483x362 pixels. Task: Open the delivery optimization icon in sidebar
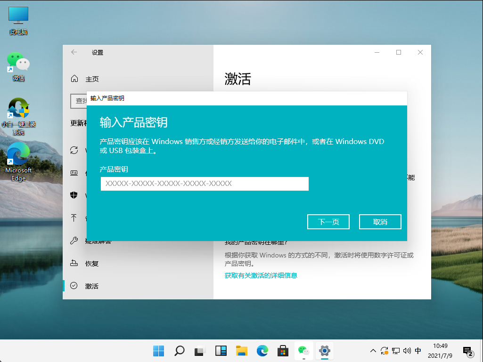(74, 173)
